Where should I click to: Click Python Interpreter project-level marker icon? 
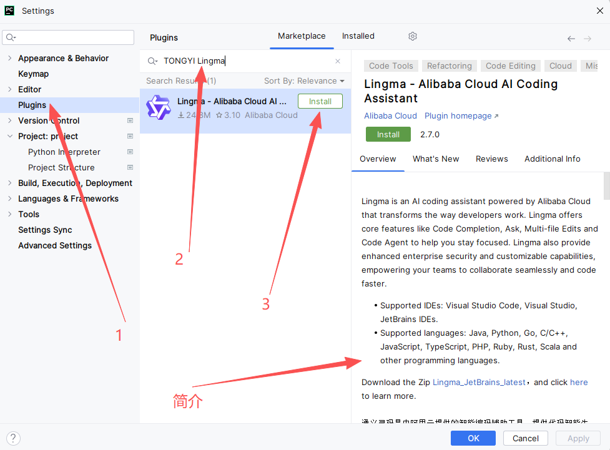coord(130,152)
